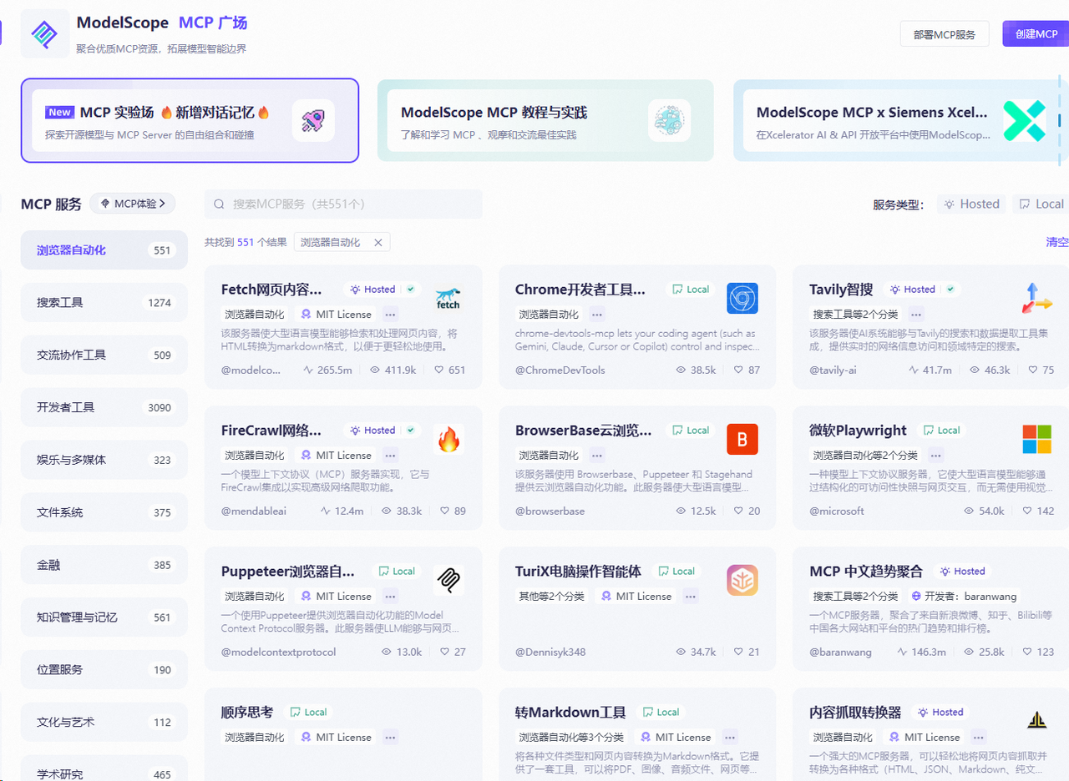Click the heart icon on TuriX card

737,652
